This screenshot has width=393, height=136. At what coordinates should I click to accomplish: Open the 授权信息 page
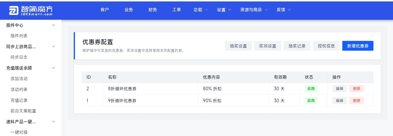[326, 46]
